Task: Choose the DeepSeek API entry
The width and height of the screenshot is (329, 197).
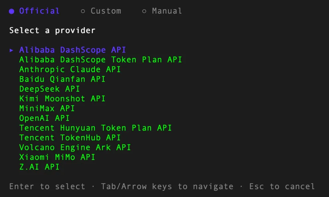Action: (49, 89)
